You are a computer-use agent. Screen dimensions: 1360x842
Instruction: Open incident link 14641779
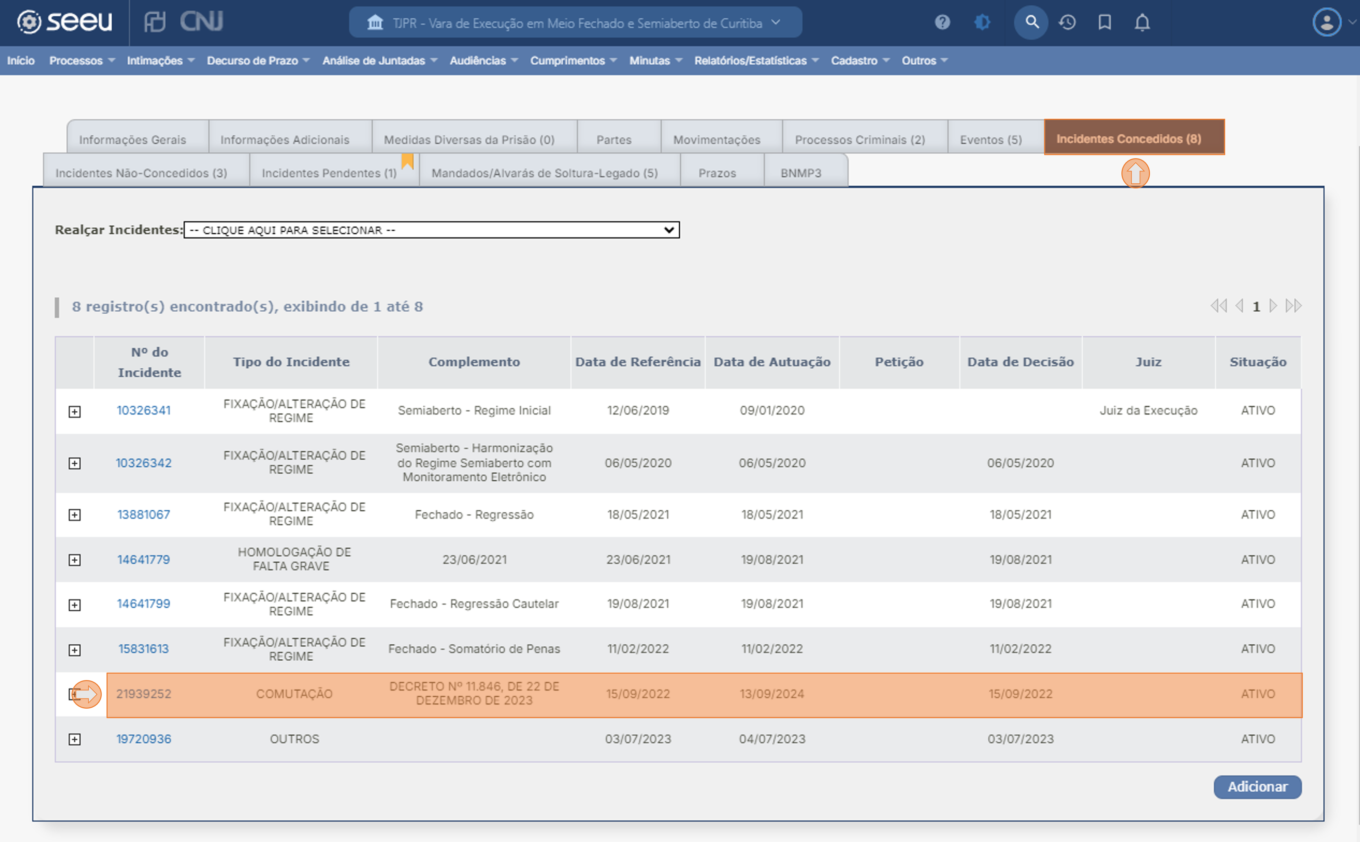click(144, 560)
